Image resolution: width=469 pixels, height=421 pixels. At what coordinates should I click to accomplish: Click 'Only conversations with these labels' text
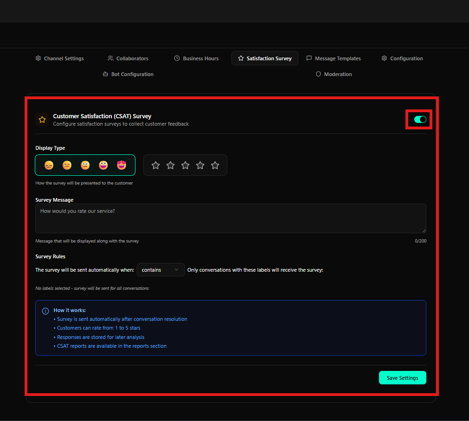255,270
